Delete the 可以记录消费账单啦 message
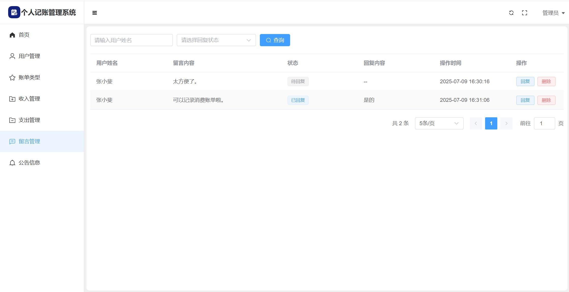 pyautogui.click(x=546, y=100)
